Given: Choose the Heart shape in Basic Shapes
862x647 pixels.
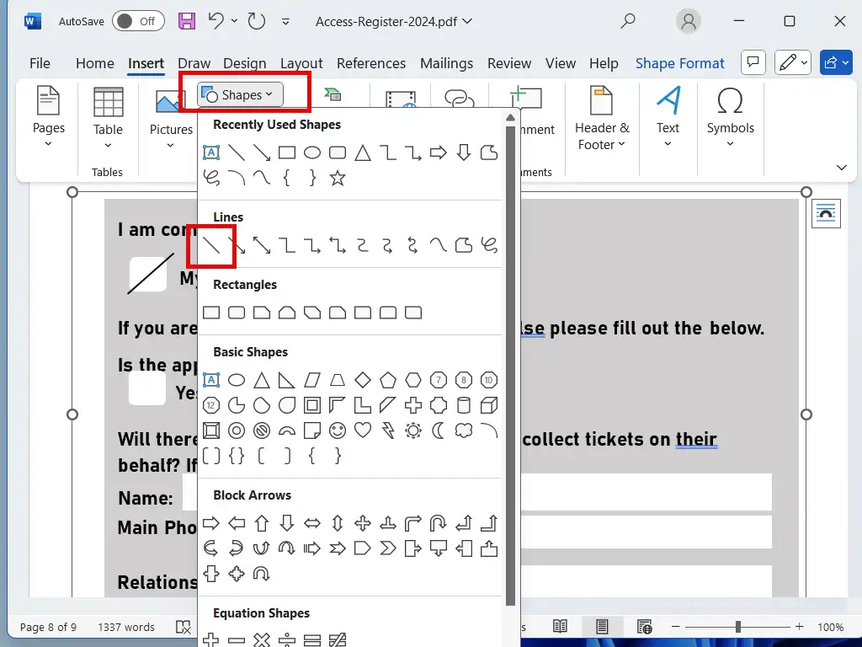Looking at the screenshot, I should 363,430.
